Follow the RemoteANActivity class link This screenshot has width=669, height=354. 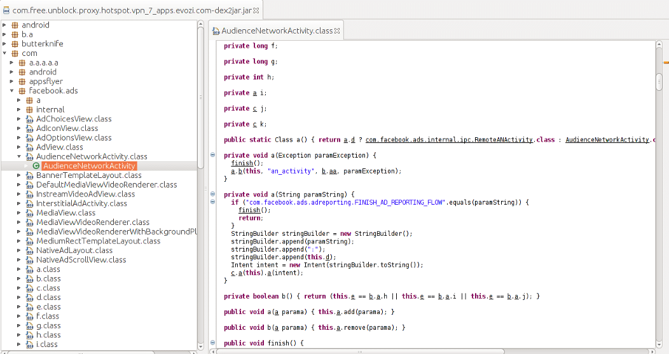click(x=449, y=139)
